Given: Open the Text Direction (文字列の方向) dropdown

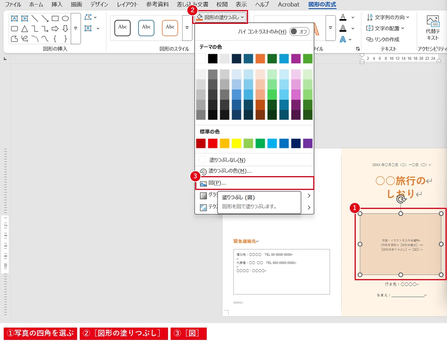Looking at the screenshot, I should point(388,17).
